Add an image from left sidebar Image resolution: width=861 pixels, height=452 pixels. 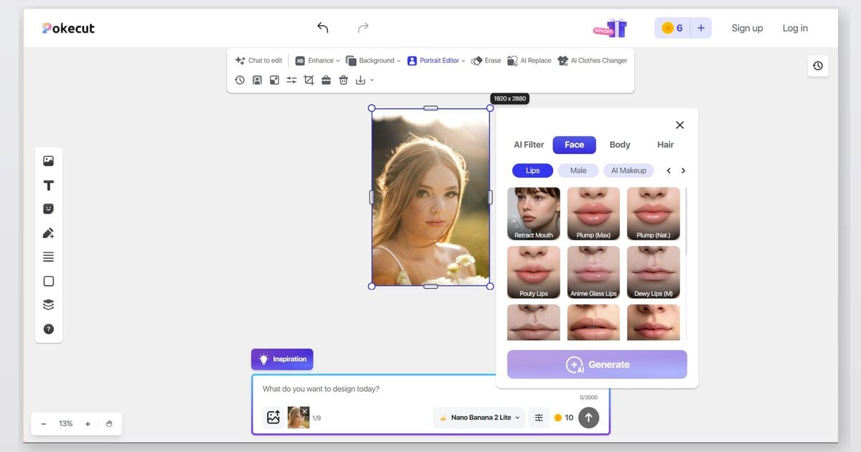(49, 161)
